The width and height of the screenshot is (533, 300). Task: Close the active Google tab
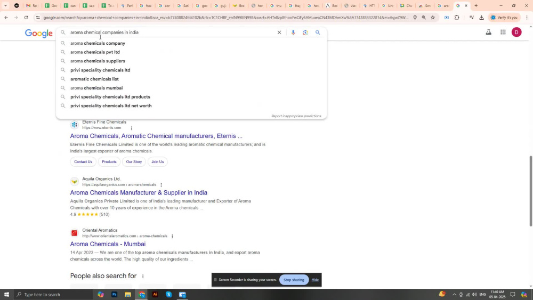pos(466,5)
